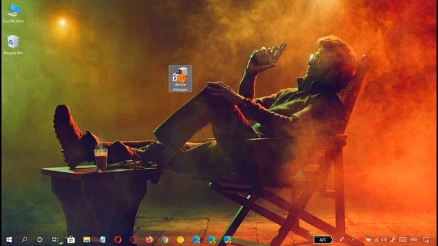Click the camera-like tray icon left of network

(369, 240)
